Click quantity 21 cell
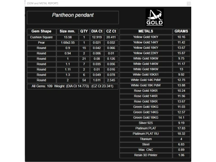 click(x=84, y=59)
